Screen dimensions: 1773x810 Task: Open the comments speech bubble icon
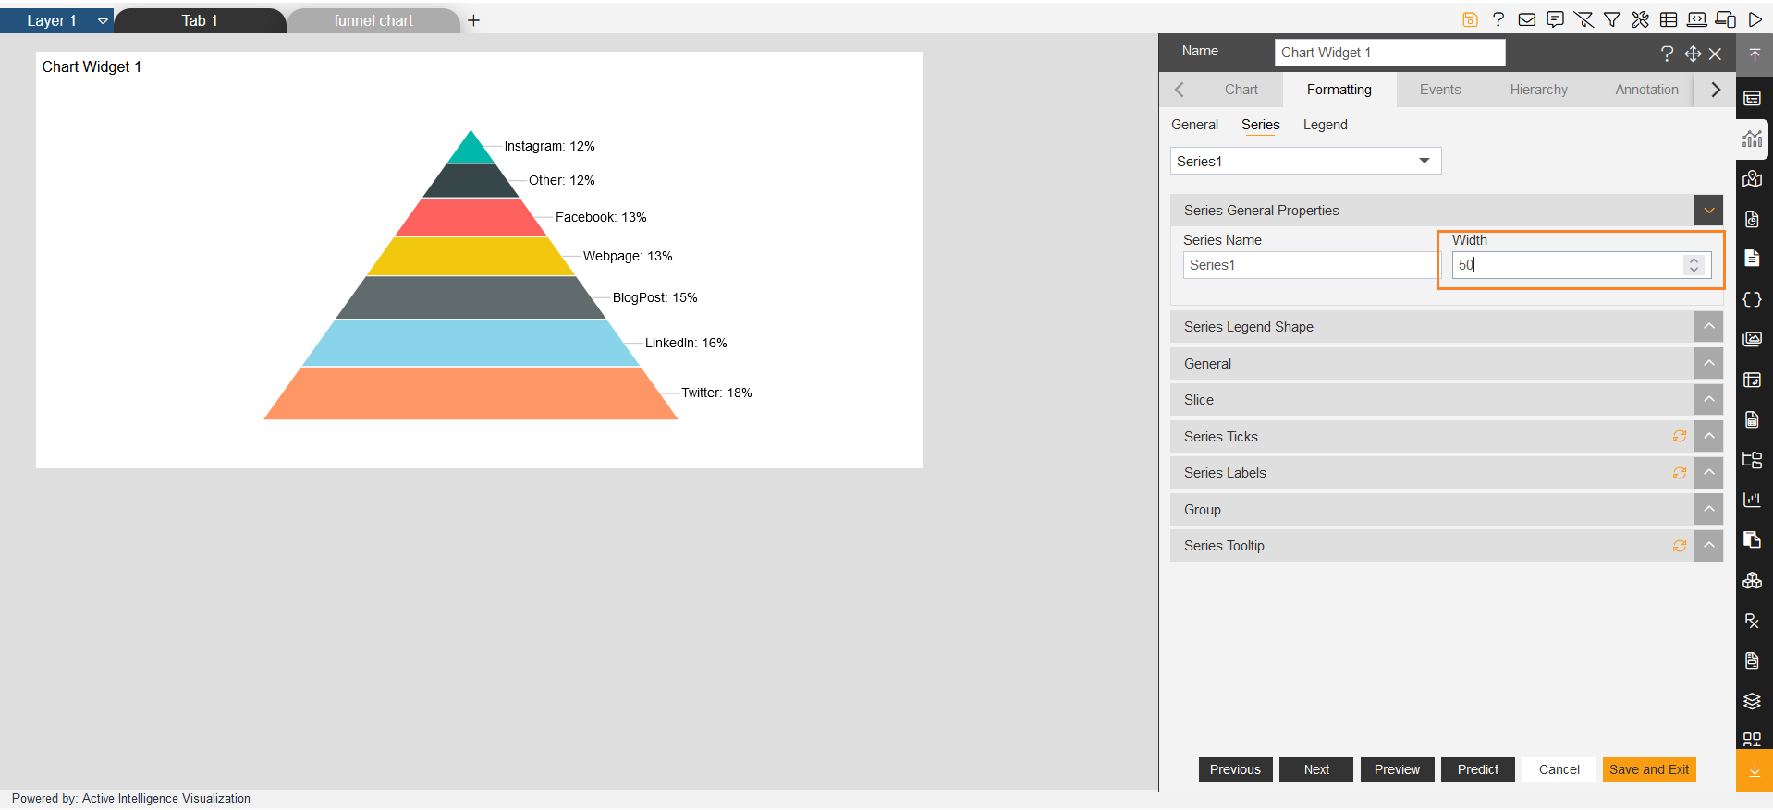click(1556, 19)
